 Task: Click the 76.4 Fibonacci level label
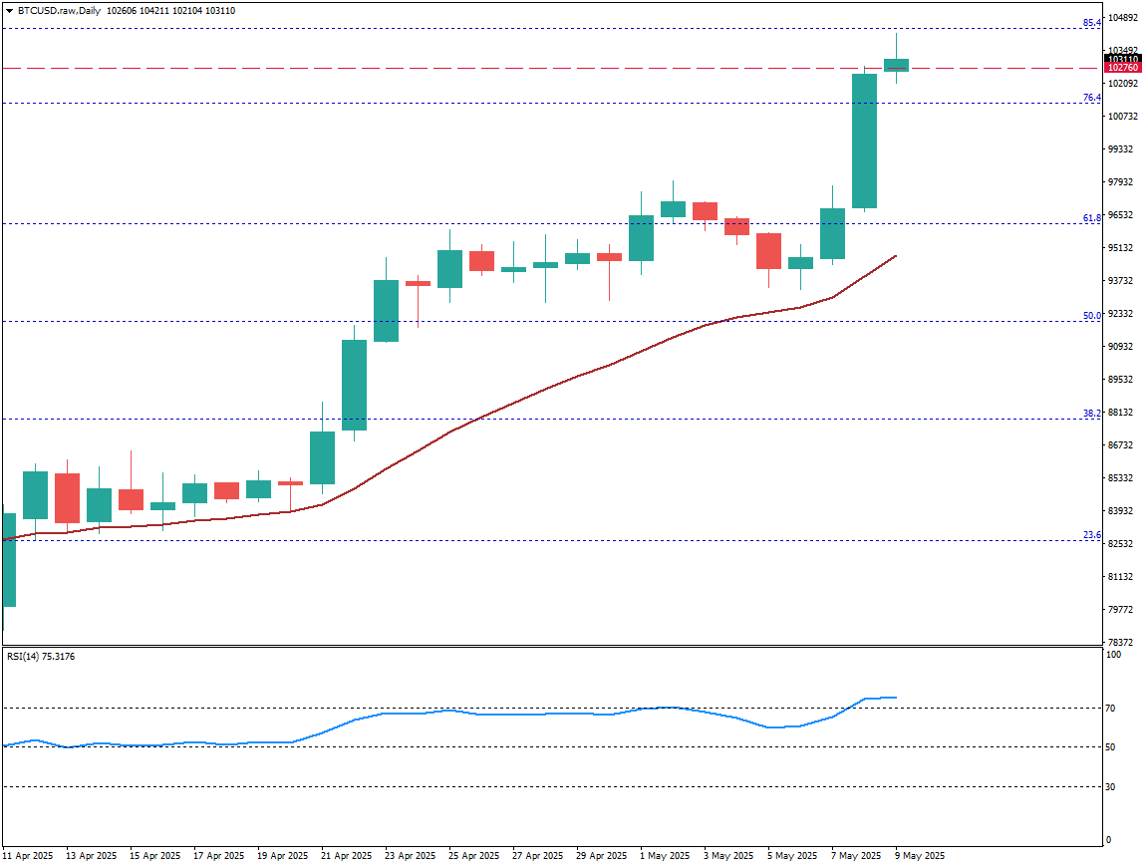1091,98
